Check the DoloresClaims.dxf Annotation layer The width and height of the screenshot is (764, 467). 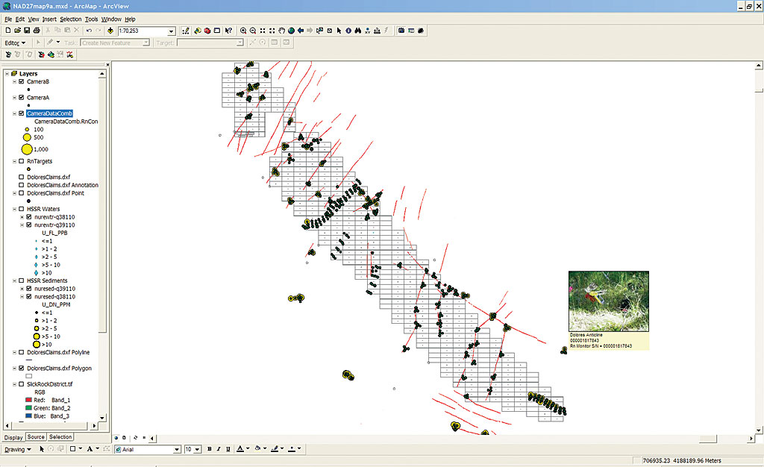click(22, 185)
